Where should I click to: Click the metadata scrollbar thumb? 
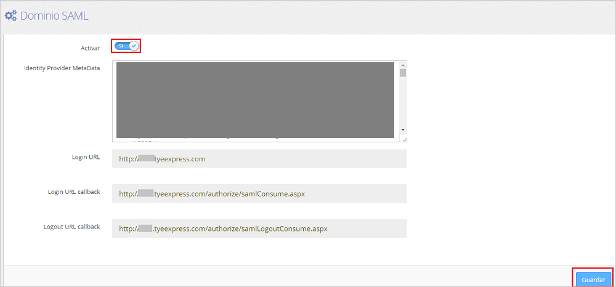pyautogui.click(x=403, y=73)
